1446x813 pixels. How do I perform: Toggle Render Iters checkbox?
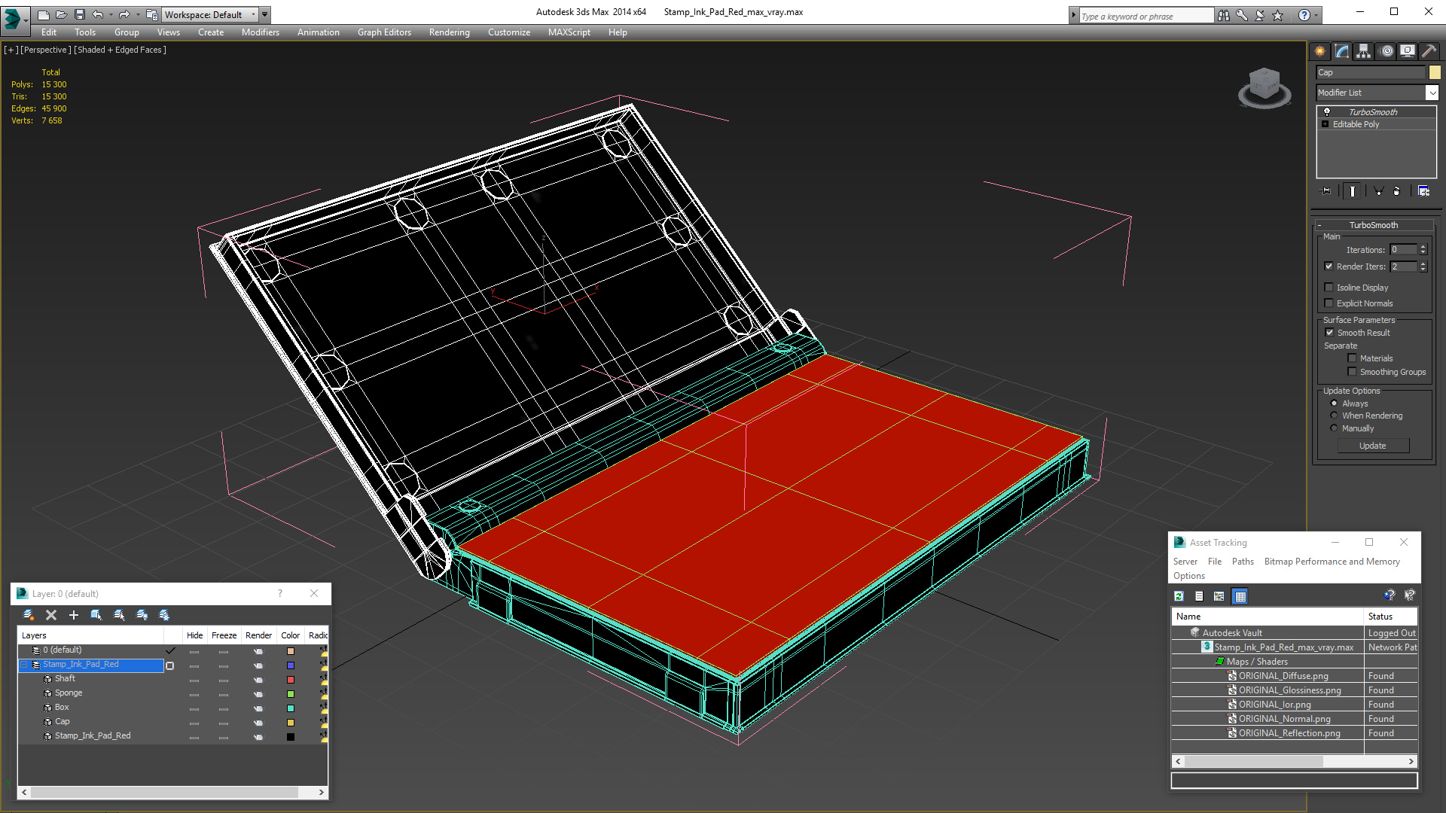[1329, 266]
